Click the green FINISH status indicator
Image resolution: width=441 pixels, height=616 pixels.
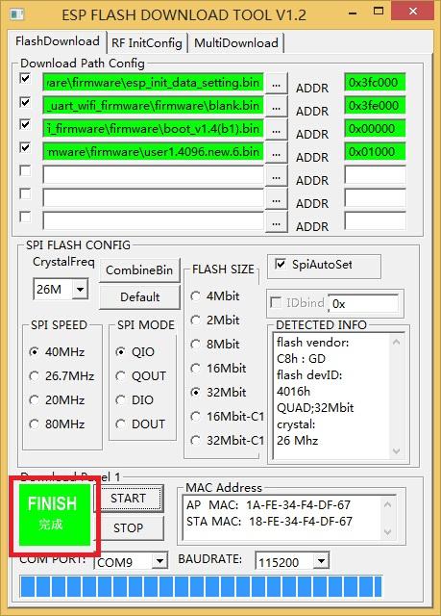tap(55, 515)
